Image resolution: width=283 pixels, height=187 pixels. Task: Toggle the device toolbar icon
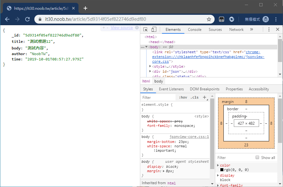(x=154, y=29)
